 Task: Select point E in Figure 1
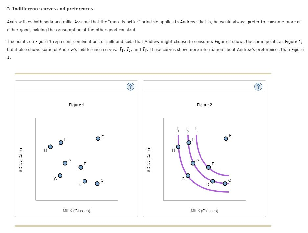(x=98, y=138)
